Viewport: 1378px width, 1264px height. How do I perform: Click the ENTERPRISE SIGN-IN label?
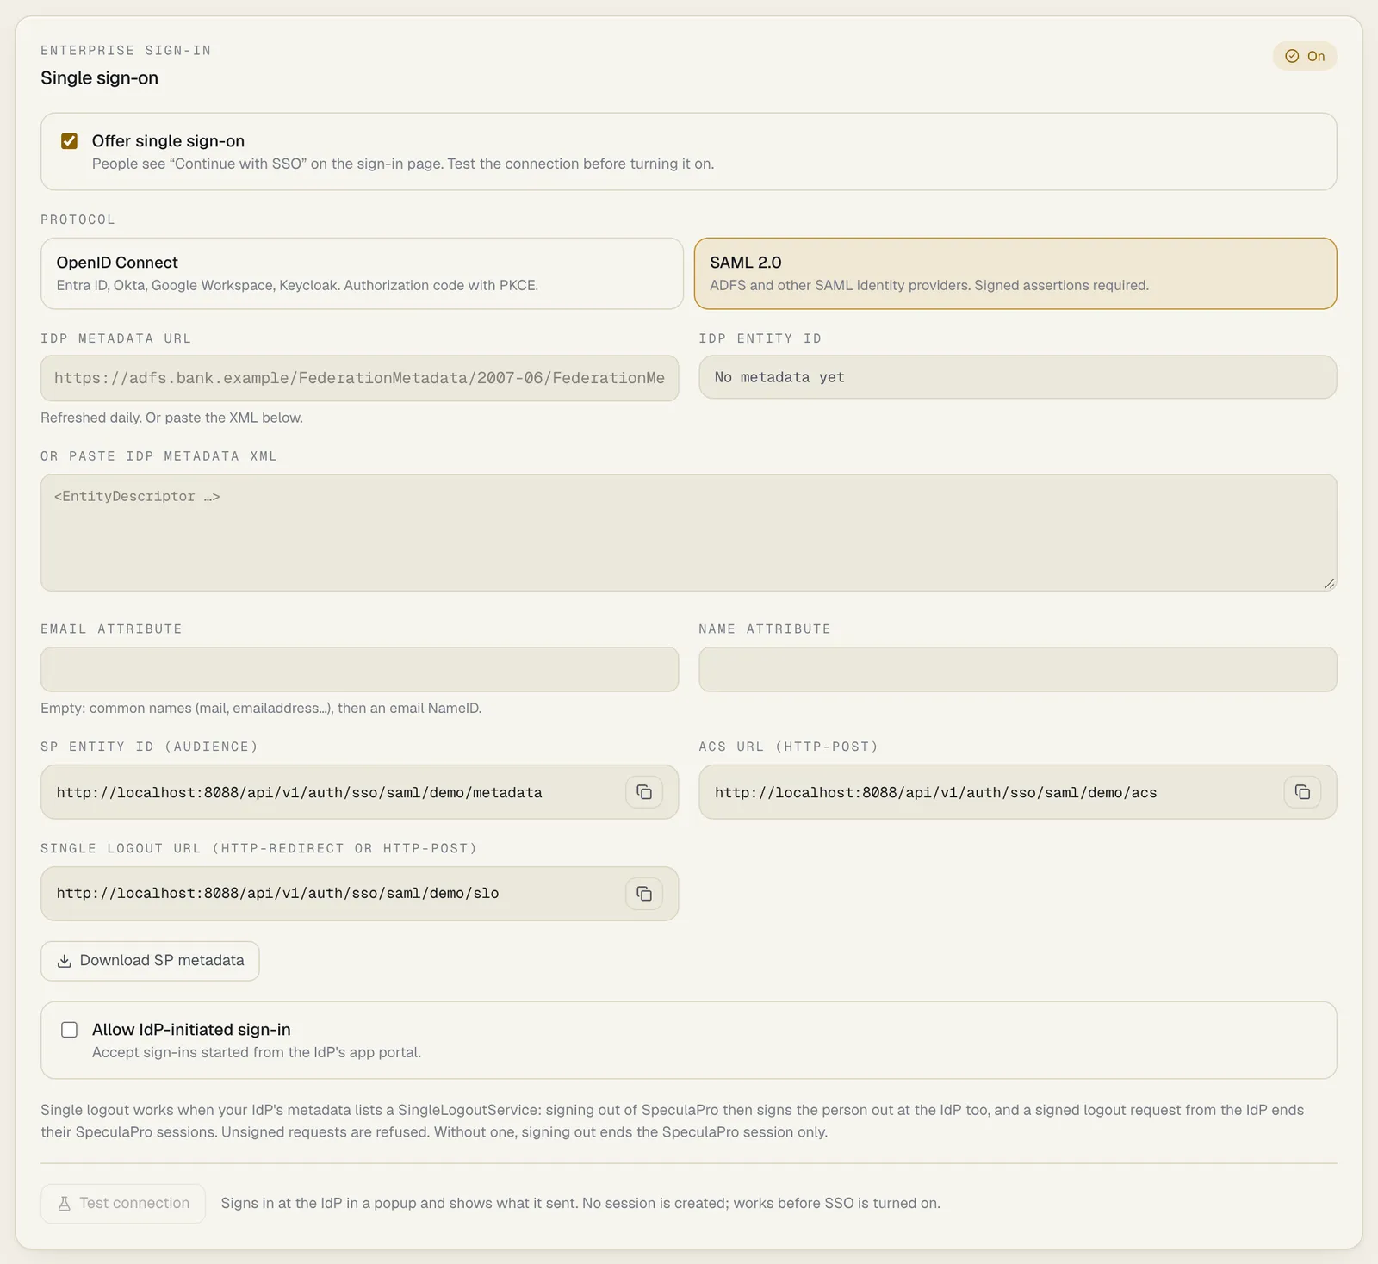pos(126,51)
